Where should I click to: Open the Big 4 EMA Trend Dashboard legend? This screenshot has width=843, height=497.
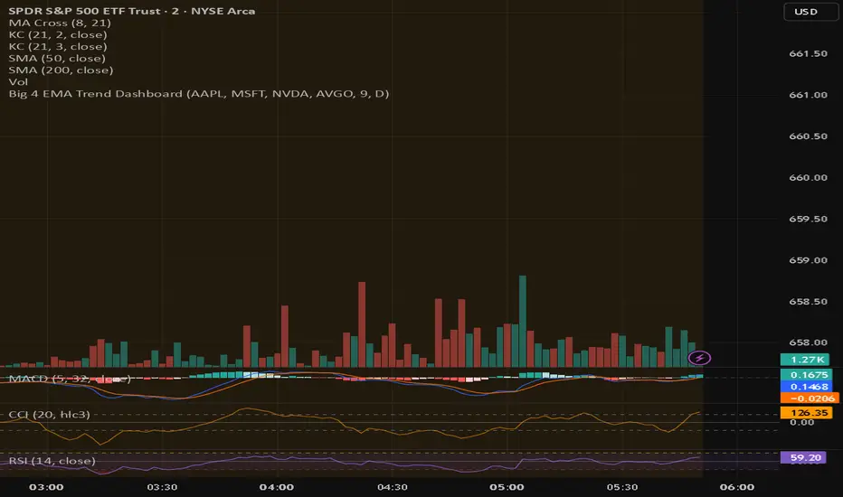pyautogui.click(x=198, y=93)
